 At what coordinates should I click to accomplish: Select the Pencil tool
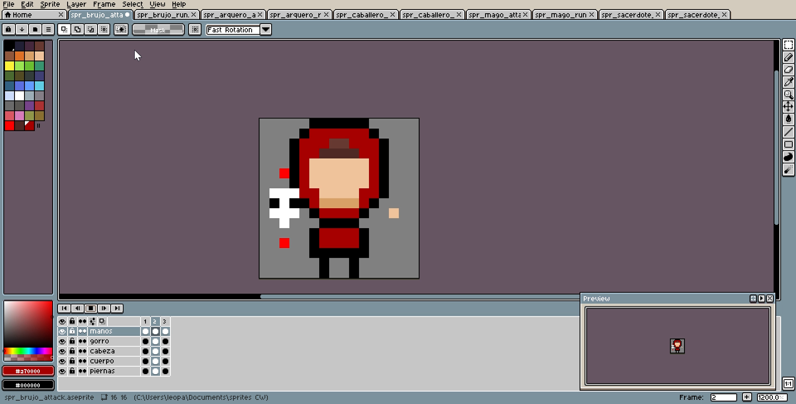click(788, 58)
